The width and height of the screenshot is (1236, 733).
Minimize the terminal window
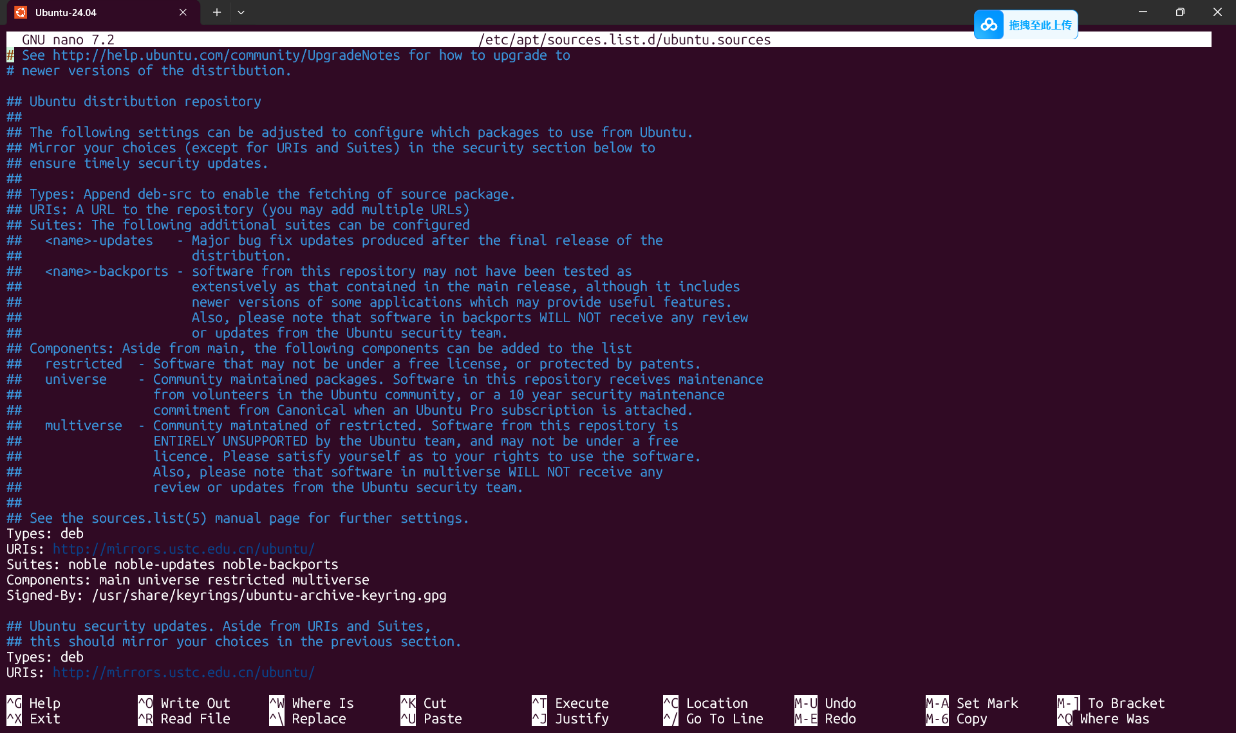1143,12
